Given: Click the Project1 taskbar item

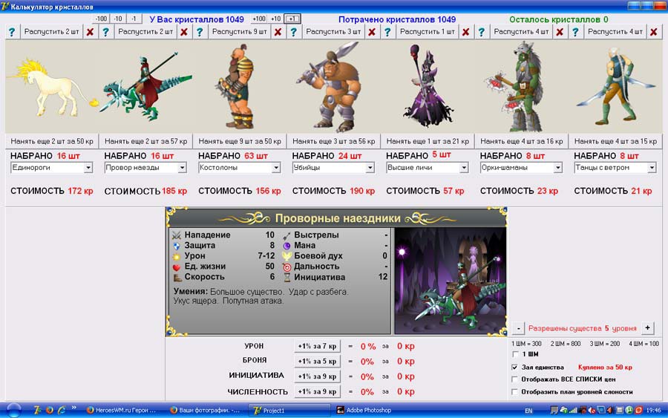Looking at the screenshot, I should click(289, 411).
